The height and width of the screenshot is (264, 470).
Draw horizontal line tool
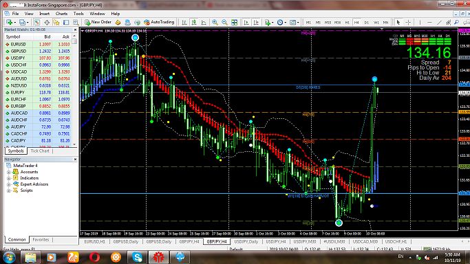[x=429, y=22]
